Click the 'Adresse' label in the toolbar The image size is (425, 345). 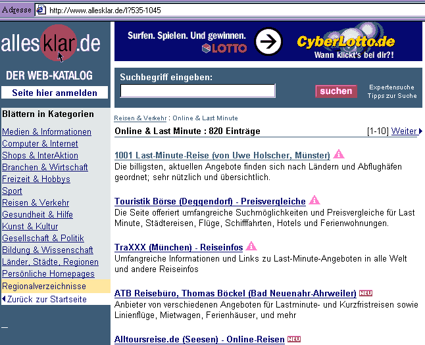click(16, 11)
